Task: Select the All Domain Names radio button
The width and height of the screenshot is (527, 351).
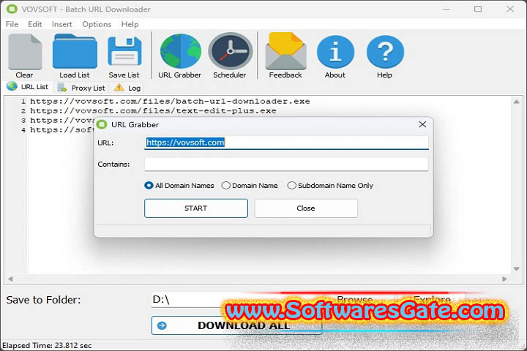Action: (149, 186)
